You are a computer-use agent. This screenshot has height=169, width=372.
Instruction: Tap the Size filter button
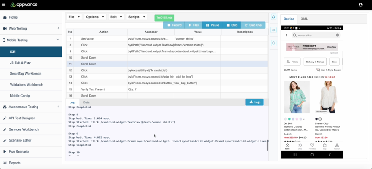tap(334, 62)
